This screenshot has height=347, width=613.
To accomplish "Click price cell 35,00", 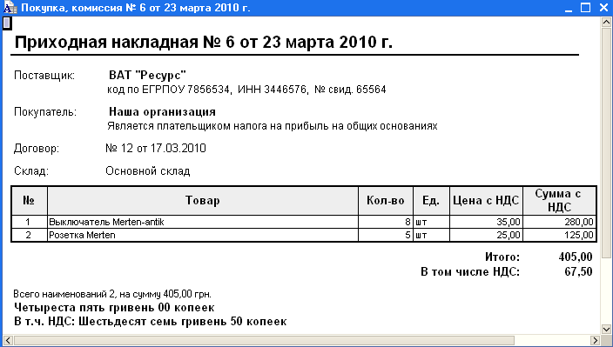I will (486, 222).
